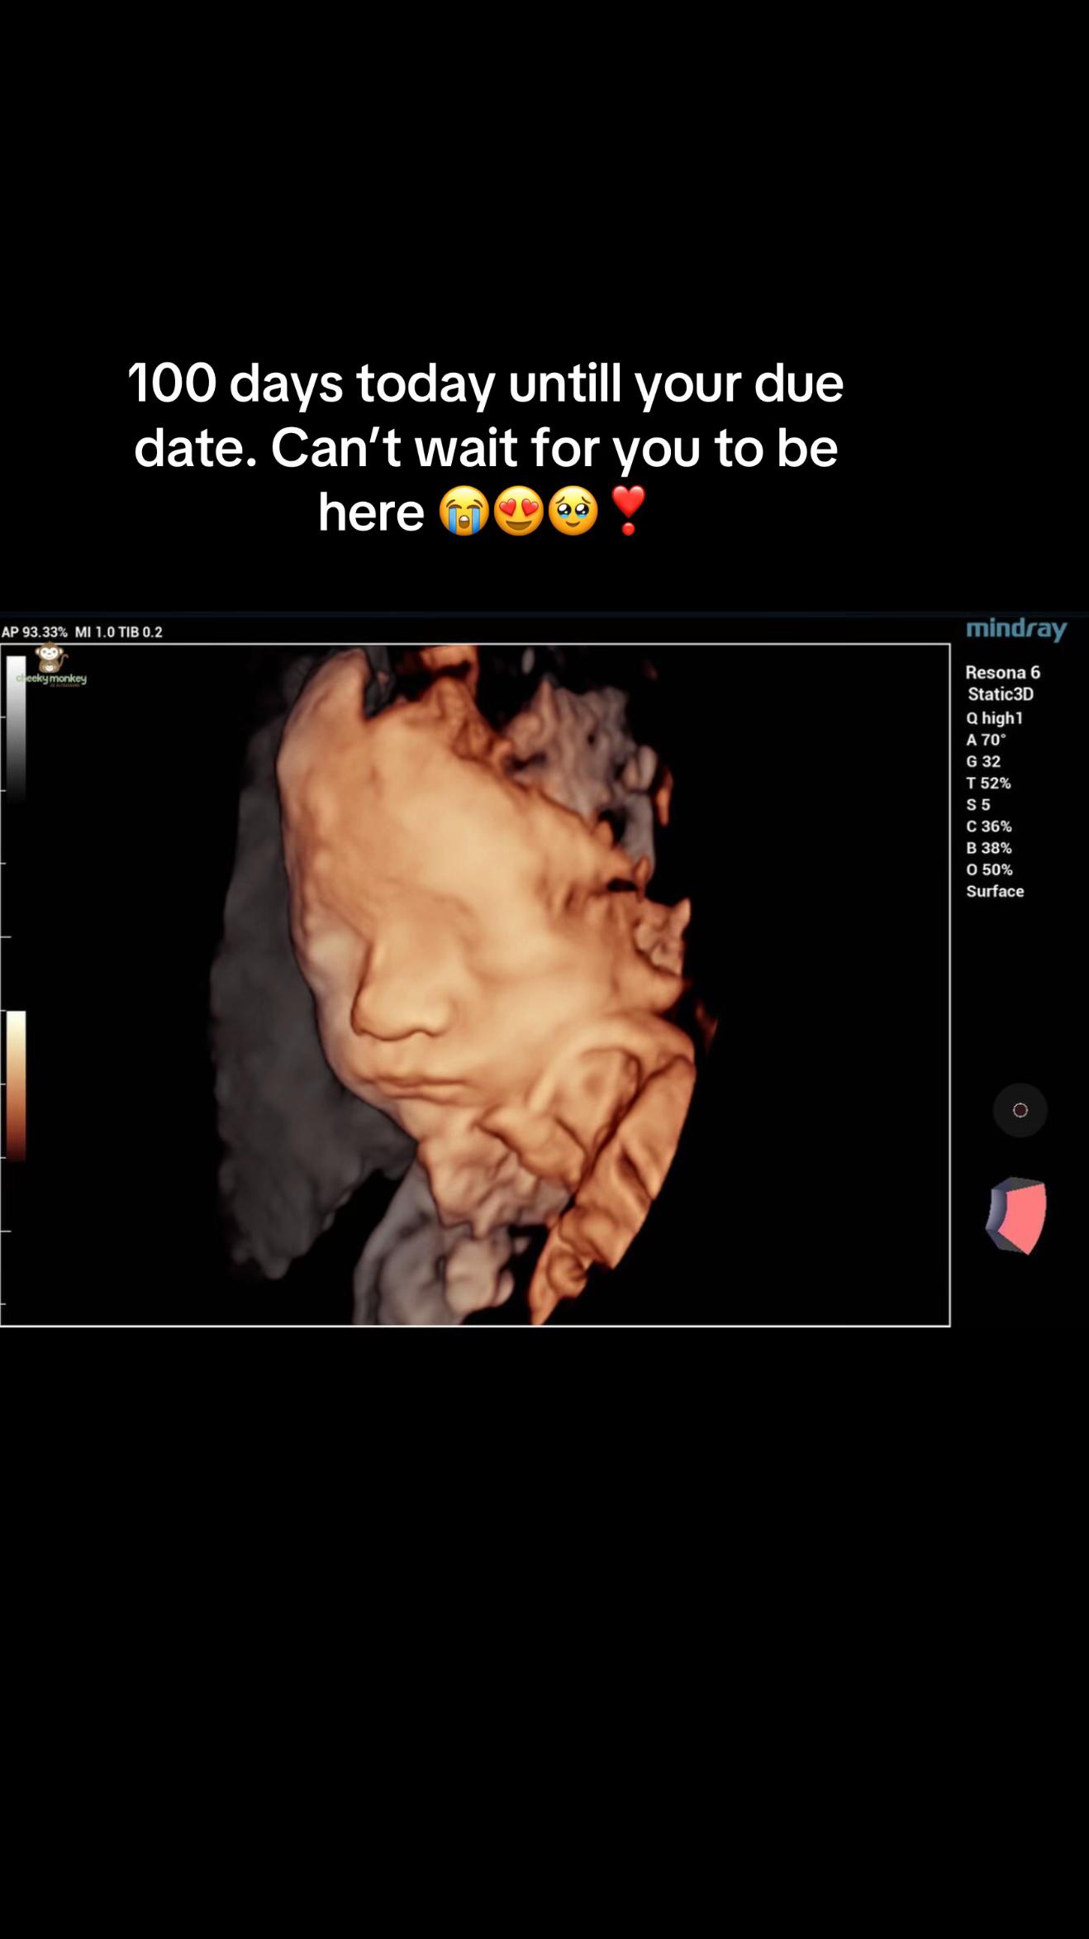
Task: Click the 'Q high1' quality value
Action: (x=995, y=718)
